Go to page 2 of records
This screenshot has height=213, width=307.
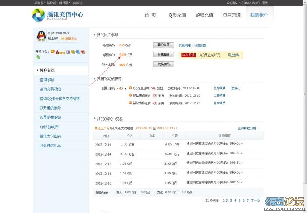227,200
